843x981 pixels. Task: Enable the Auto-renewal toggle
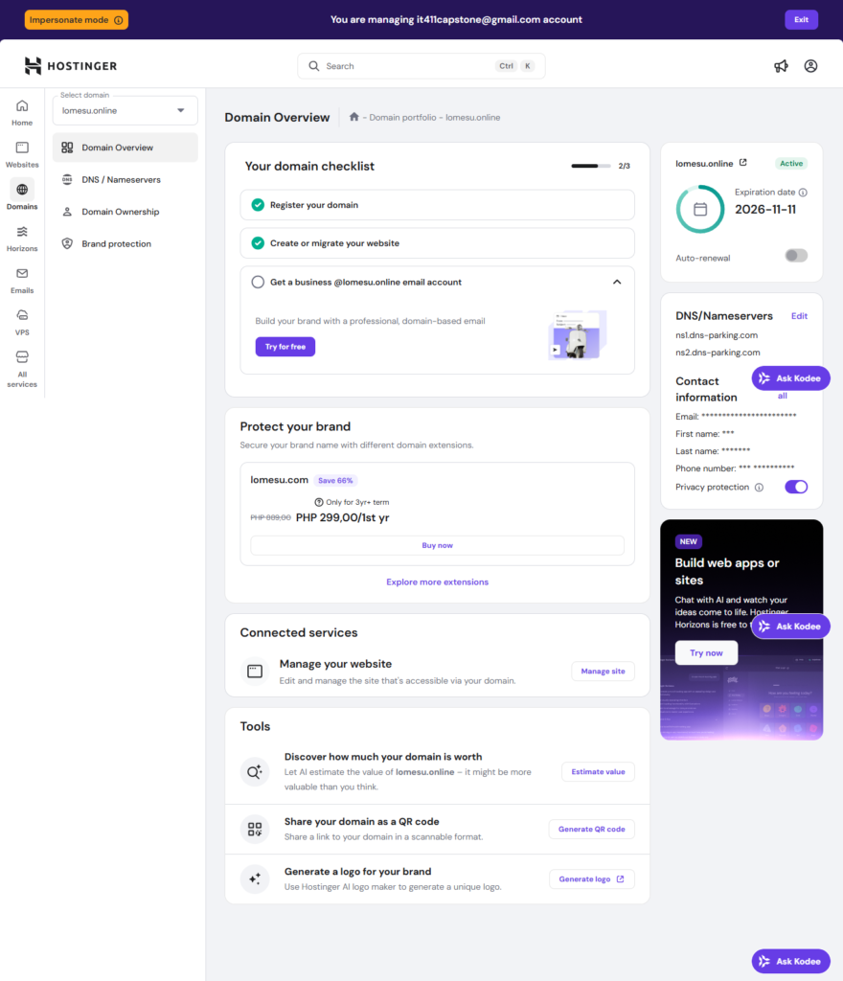795,256
